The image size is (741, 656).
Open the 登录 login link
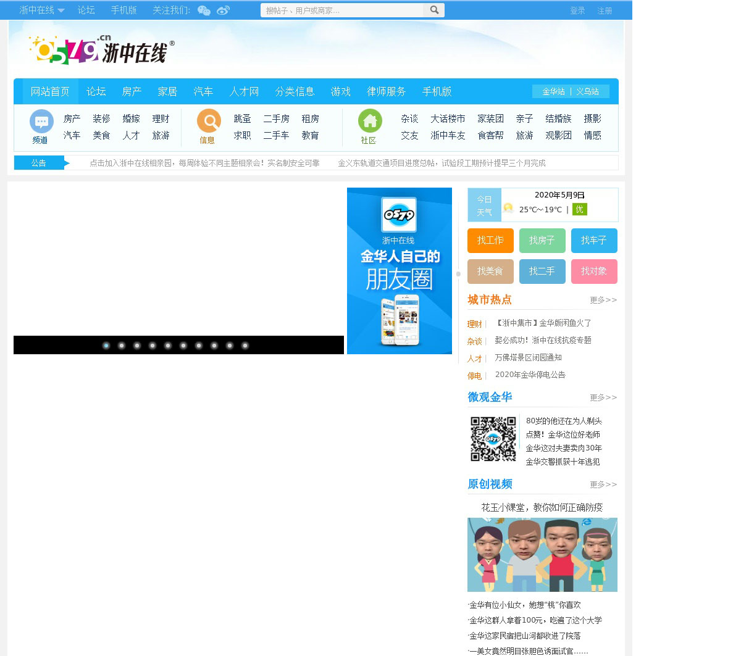[x=577, y=10]
